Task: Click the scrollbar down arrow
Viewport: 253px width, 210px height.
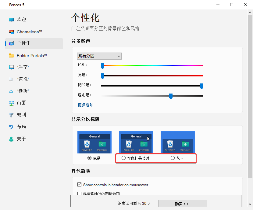Action: 250,204
